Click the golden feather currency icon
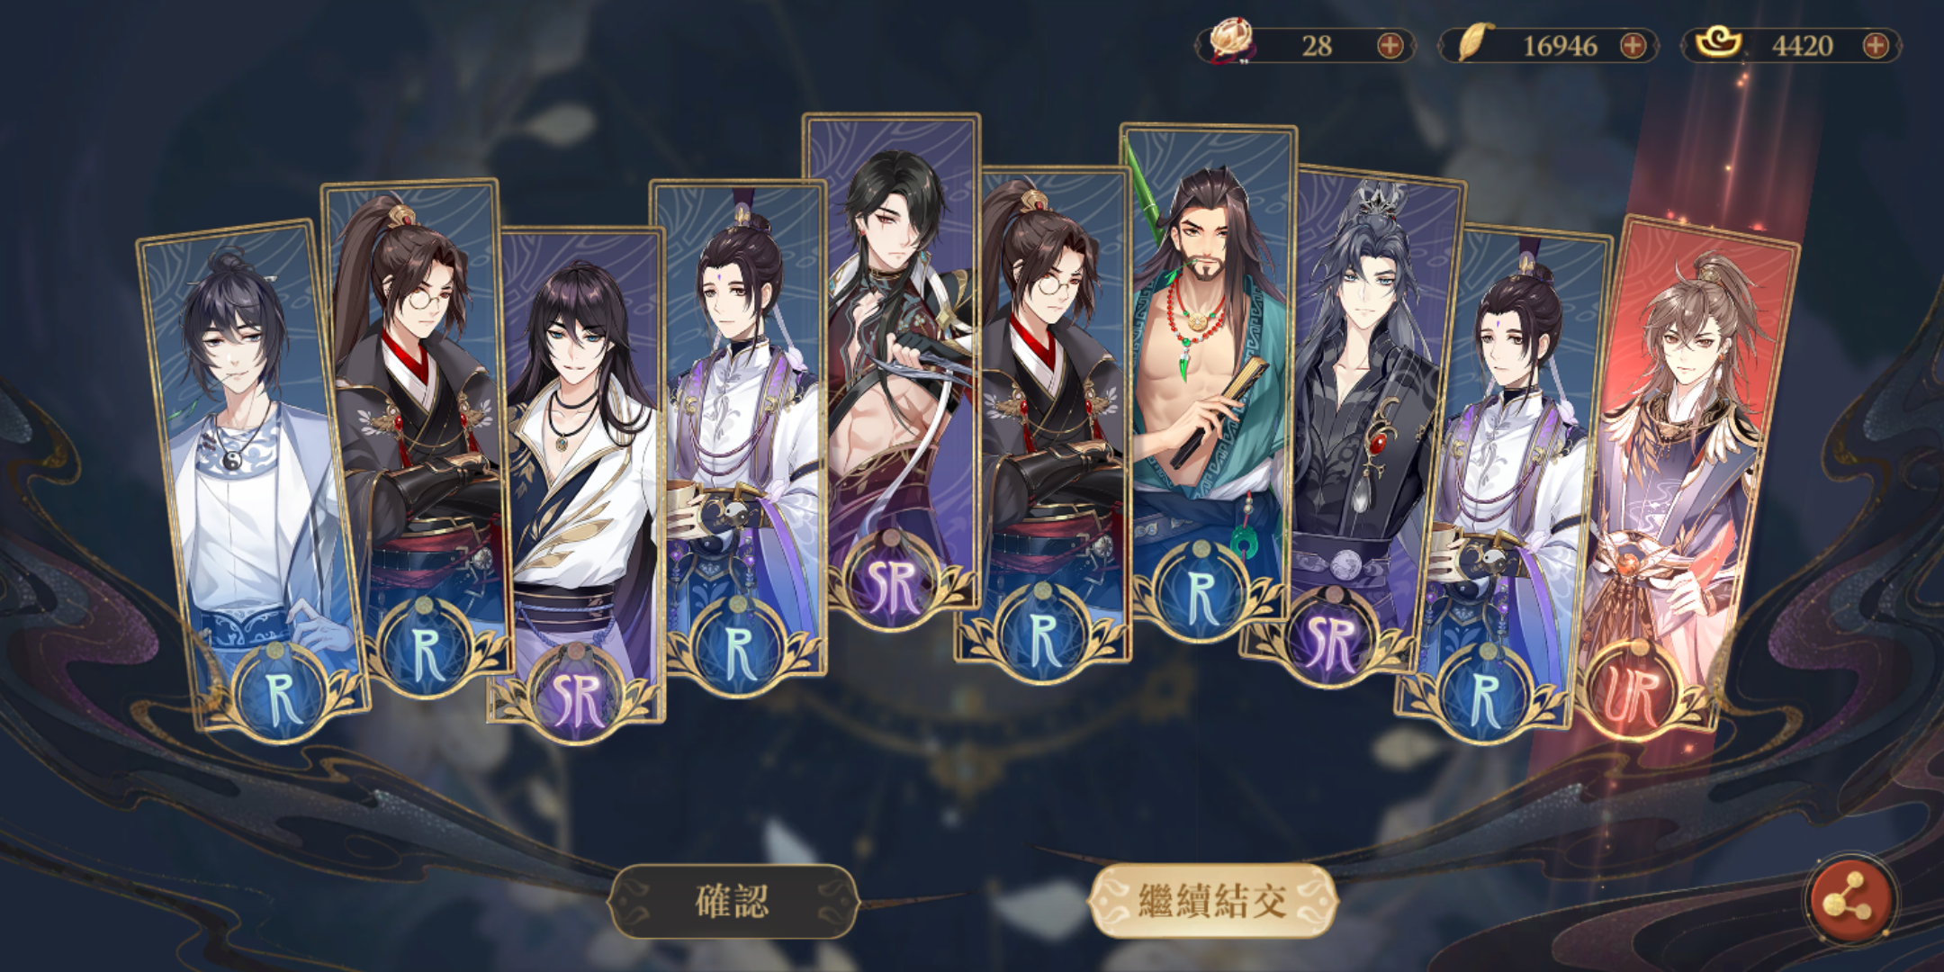Screen dimensions: 1944x972 coord(1471,42)
